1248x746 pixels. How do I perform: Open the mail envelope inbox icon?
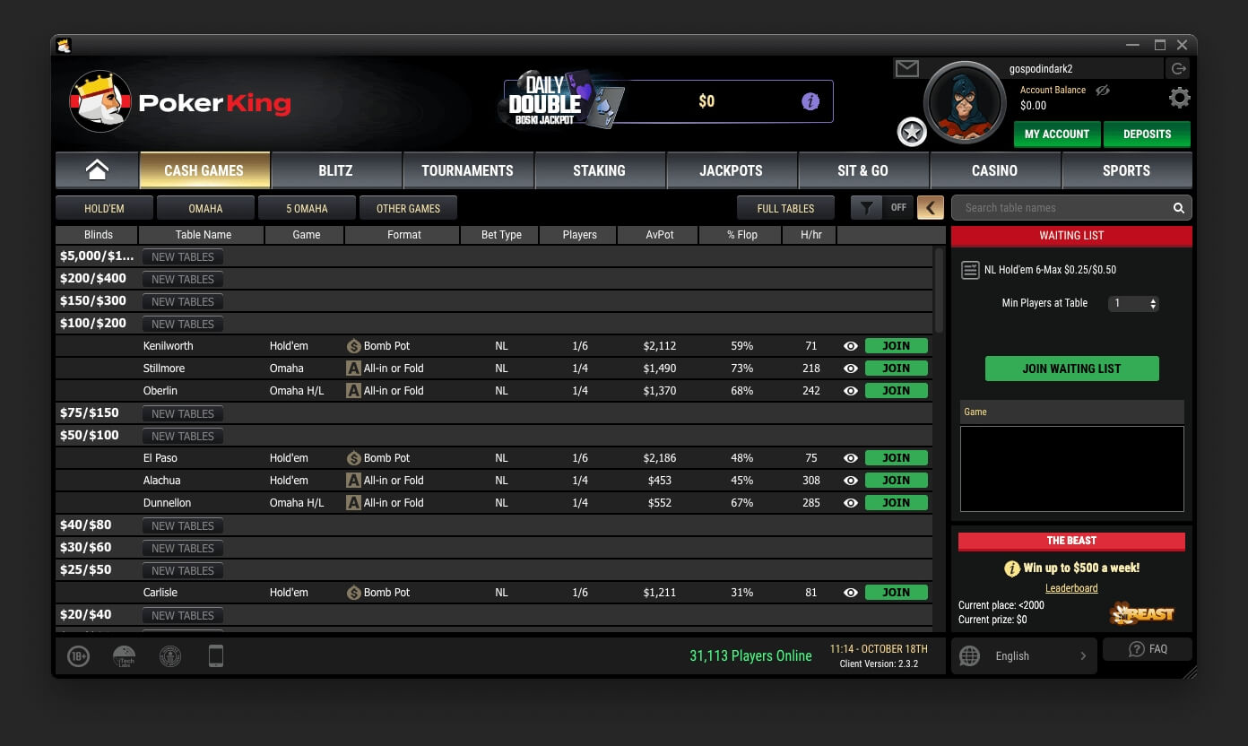pyautogui.click(x=907, y=69)
